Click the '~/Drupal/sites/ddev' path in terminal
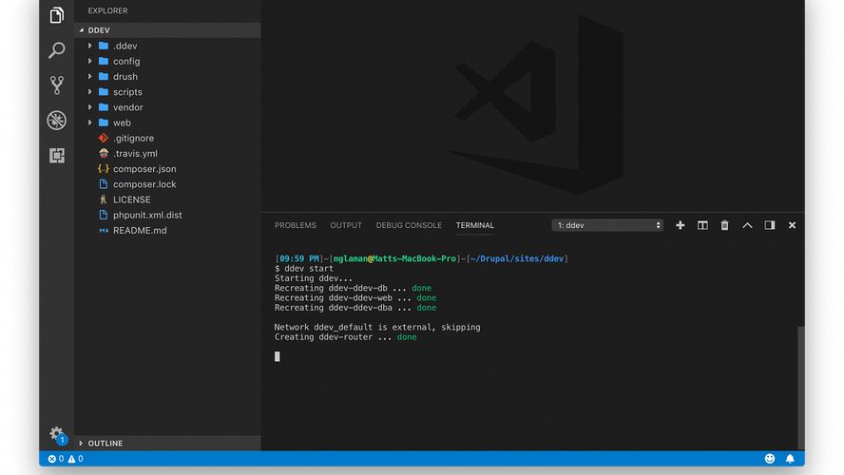 pos(517,258)
